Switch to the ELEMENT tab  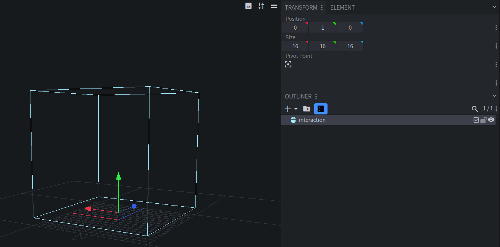(x=342, y=7)
